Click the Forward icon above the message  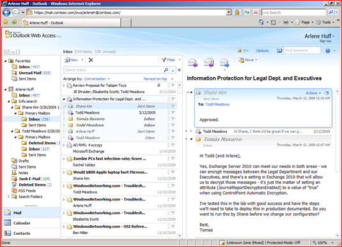(224, 63)
